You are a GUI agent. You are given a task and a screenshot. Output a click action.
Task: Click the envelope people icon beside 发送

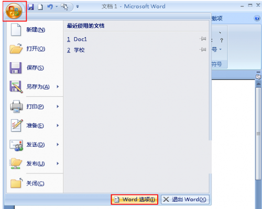click(x=16, y=145)
